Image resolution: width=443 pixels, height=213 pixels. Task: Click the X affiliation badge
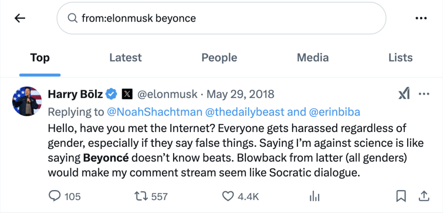pyautogui.click(x=127, y=94)
